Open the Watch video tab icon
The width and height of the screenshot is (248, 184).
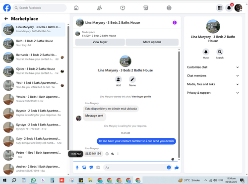[x=123, y=8]
